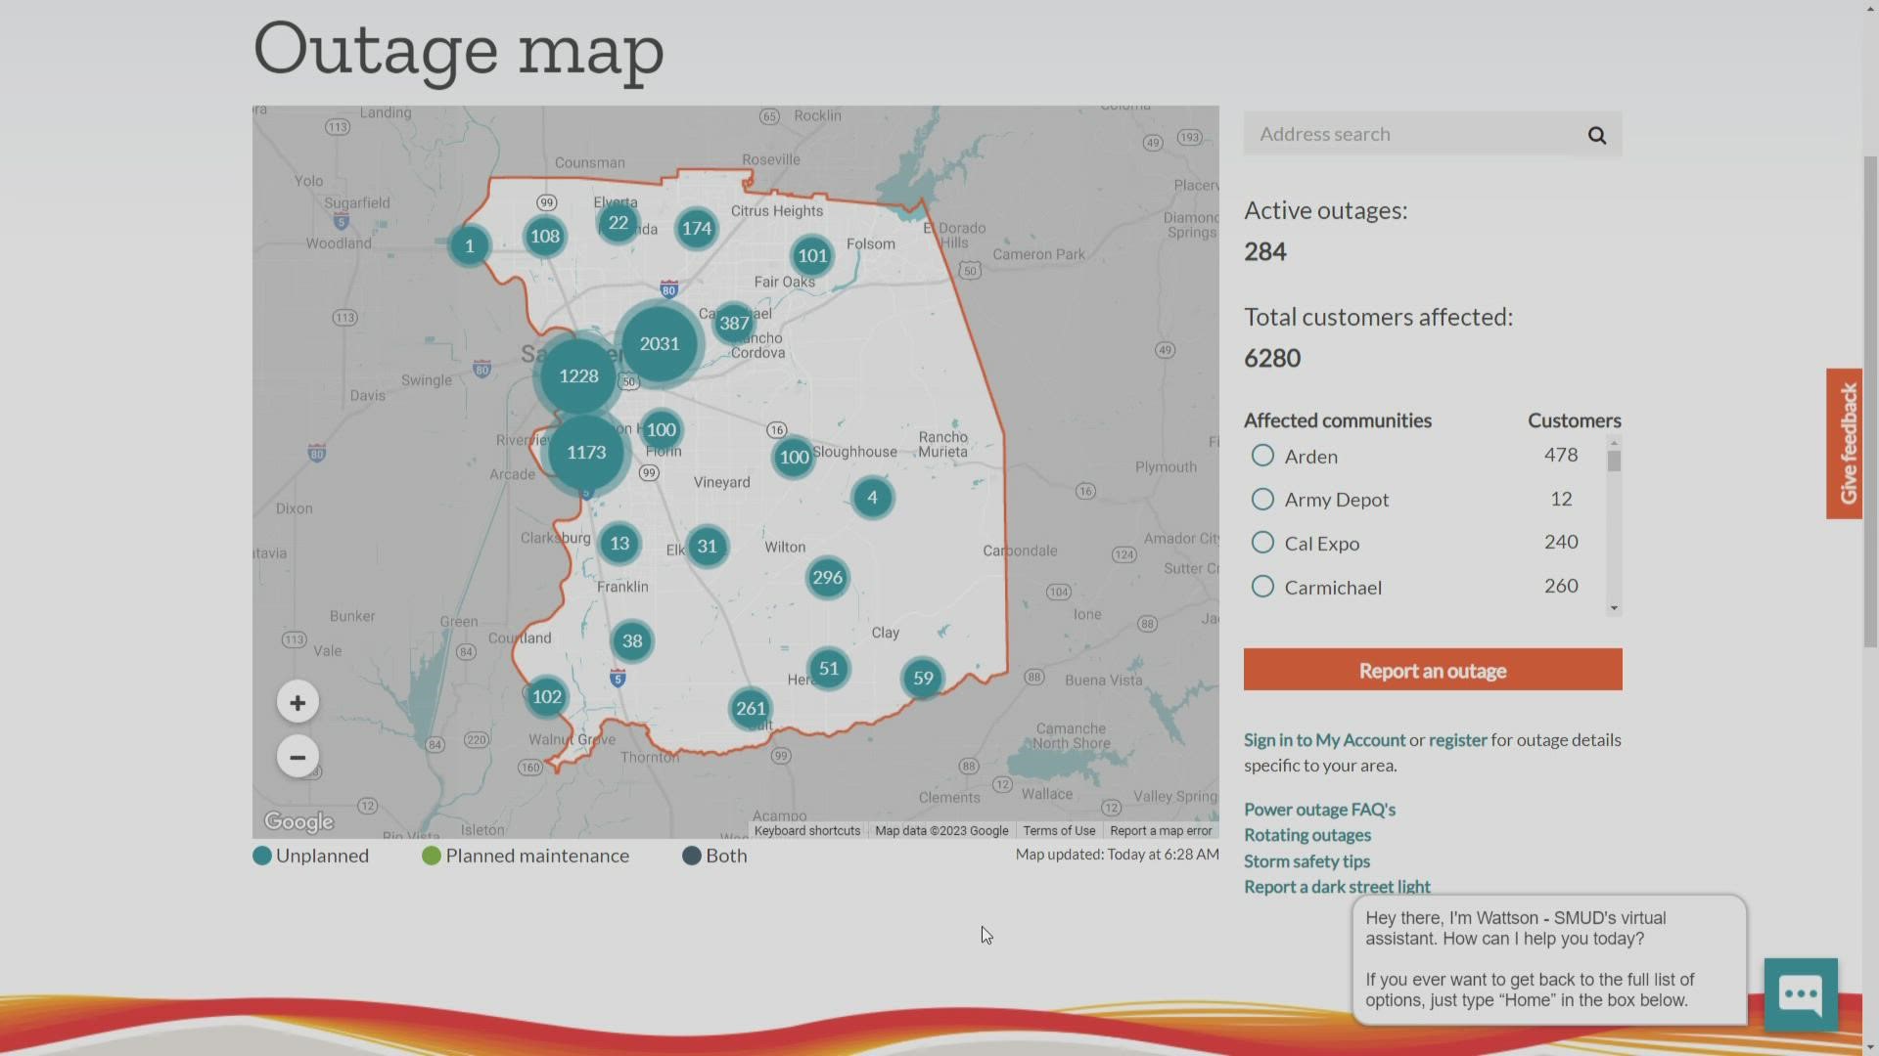Open the 38 outage marker
Viewport: 1879px width, 1056px height.
[632, 641]
